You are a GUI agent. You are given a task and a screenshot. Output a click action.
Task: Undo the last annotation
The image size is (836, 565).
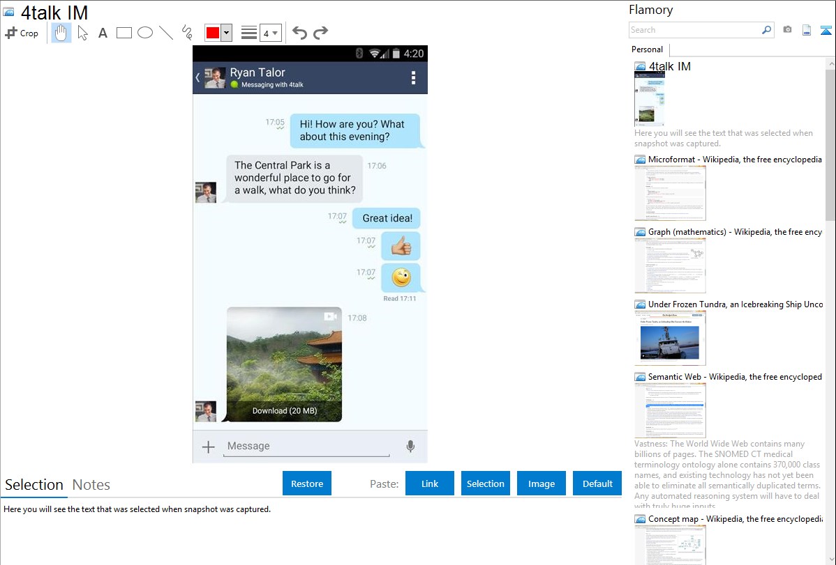pos(299,33)
